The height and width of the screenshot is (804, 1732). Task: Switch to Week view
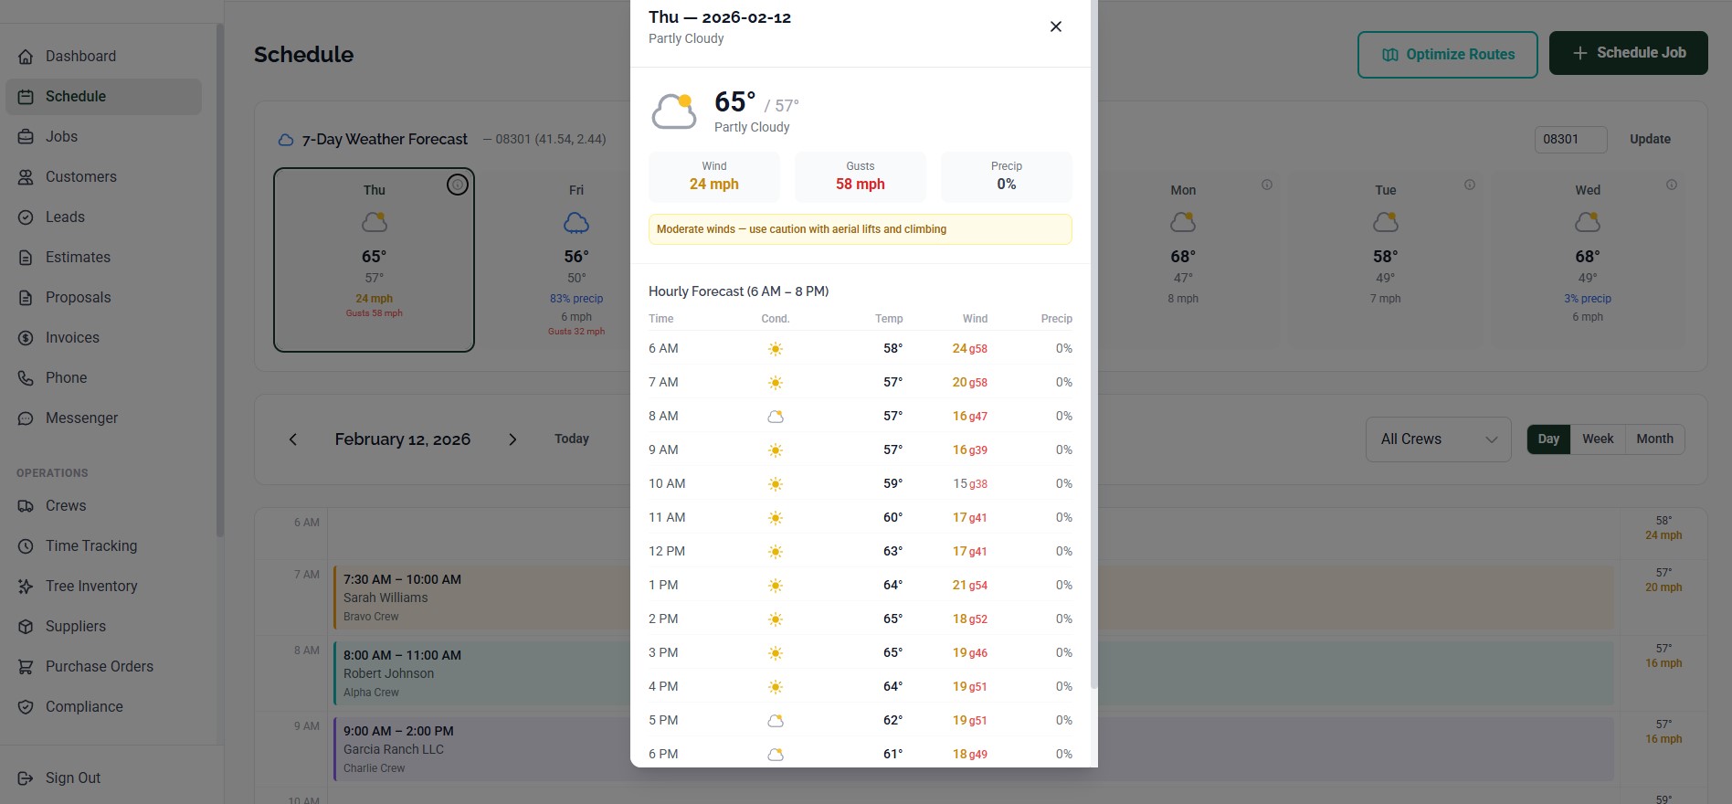point(1598,439)
